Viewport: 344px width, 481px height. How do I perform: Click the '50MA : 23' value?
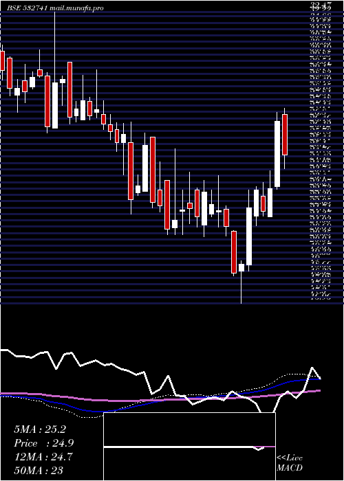click(39, 471)
